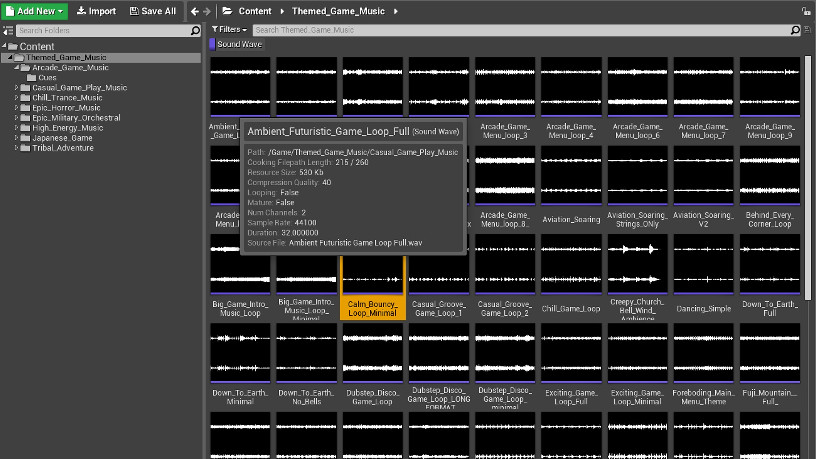Select Down_To_Earth_Minimal asset

[240, 365]
